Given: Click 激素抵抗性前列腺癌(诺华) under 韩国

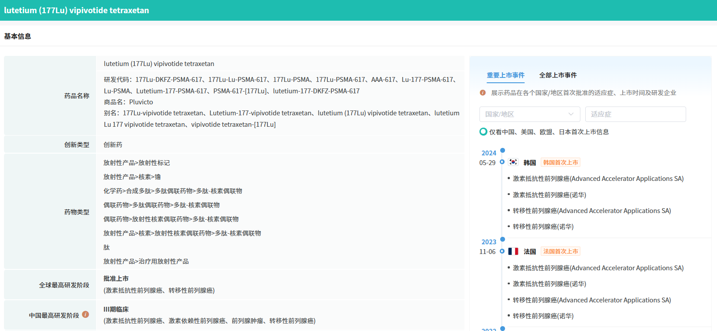Looking at the screenshot, I should tap(550, 195).
